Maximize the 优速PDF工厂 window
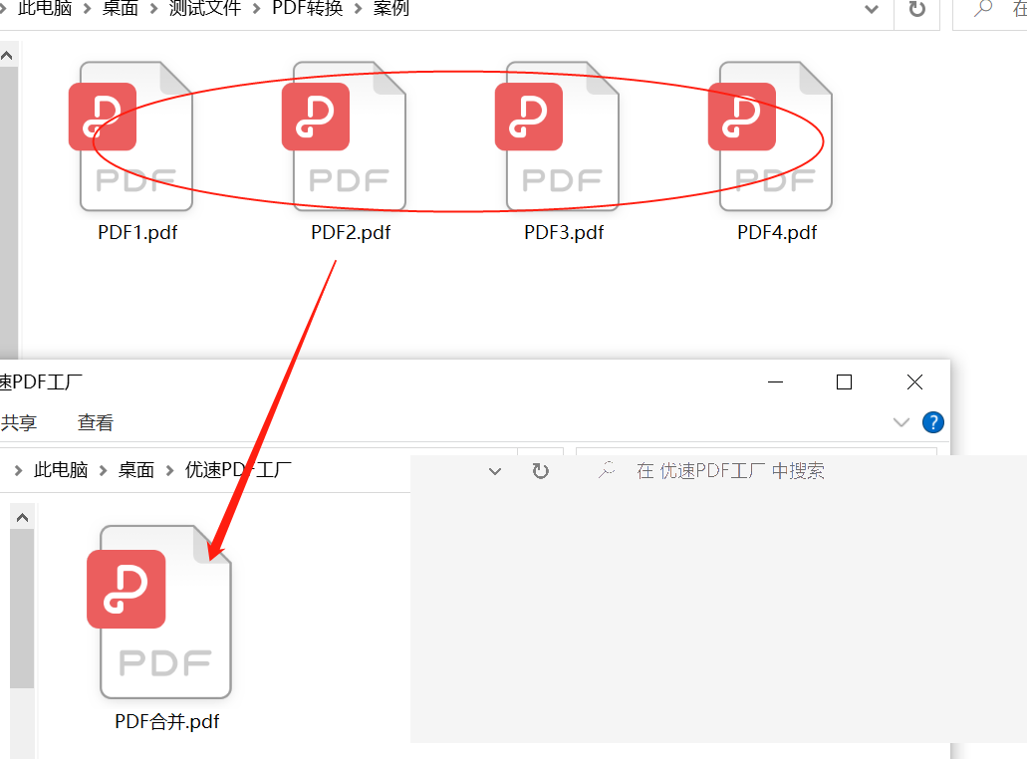Viewport: 1027px width, 759px height. (x=845, y=381)
